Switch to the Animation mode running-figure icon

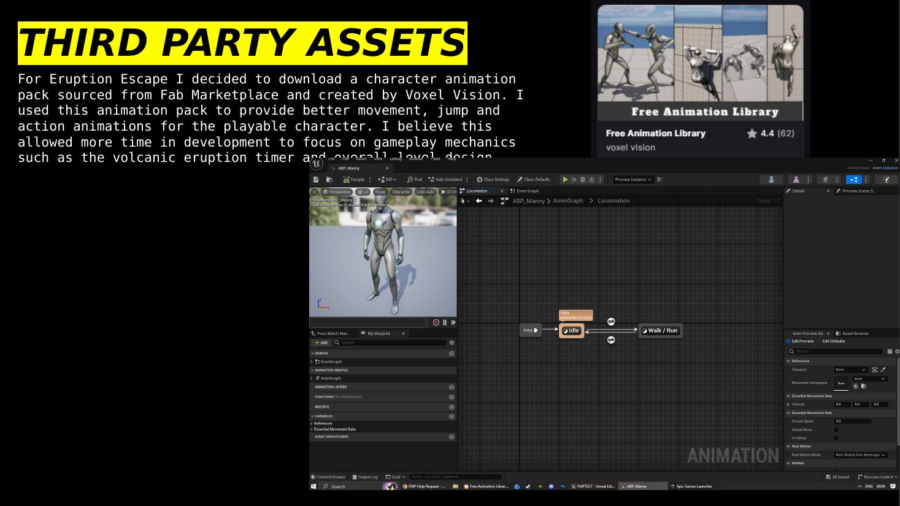click(825, 180)
